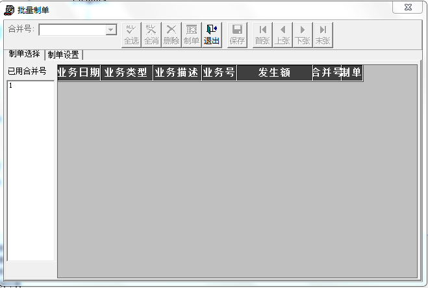The width and height of the screenshot is (428, 288).
Task: Go to previous voucher with 上张 icon
Action: (283, 34)
